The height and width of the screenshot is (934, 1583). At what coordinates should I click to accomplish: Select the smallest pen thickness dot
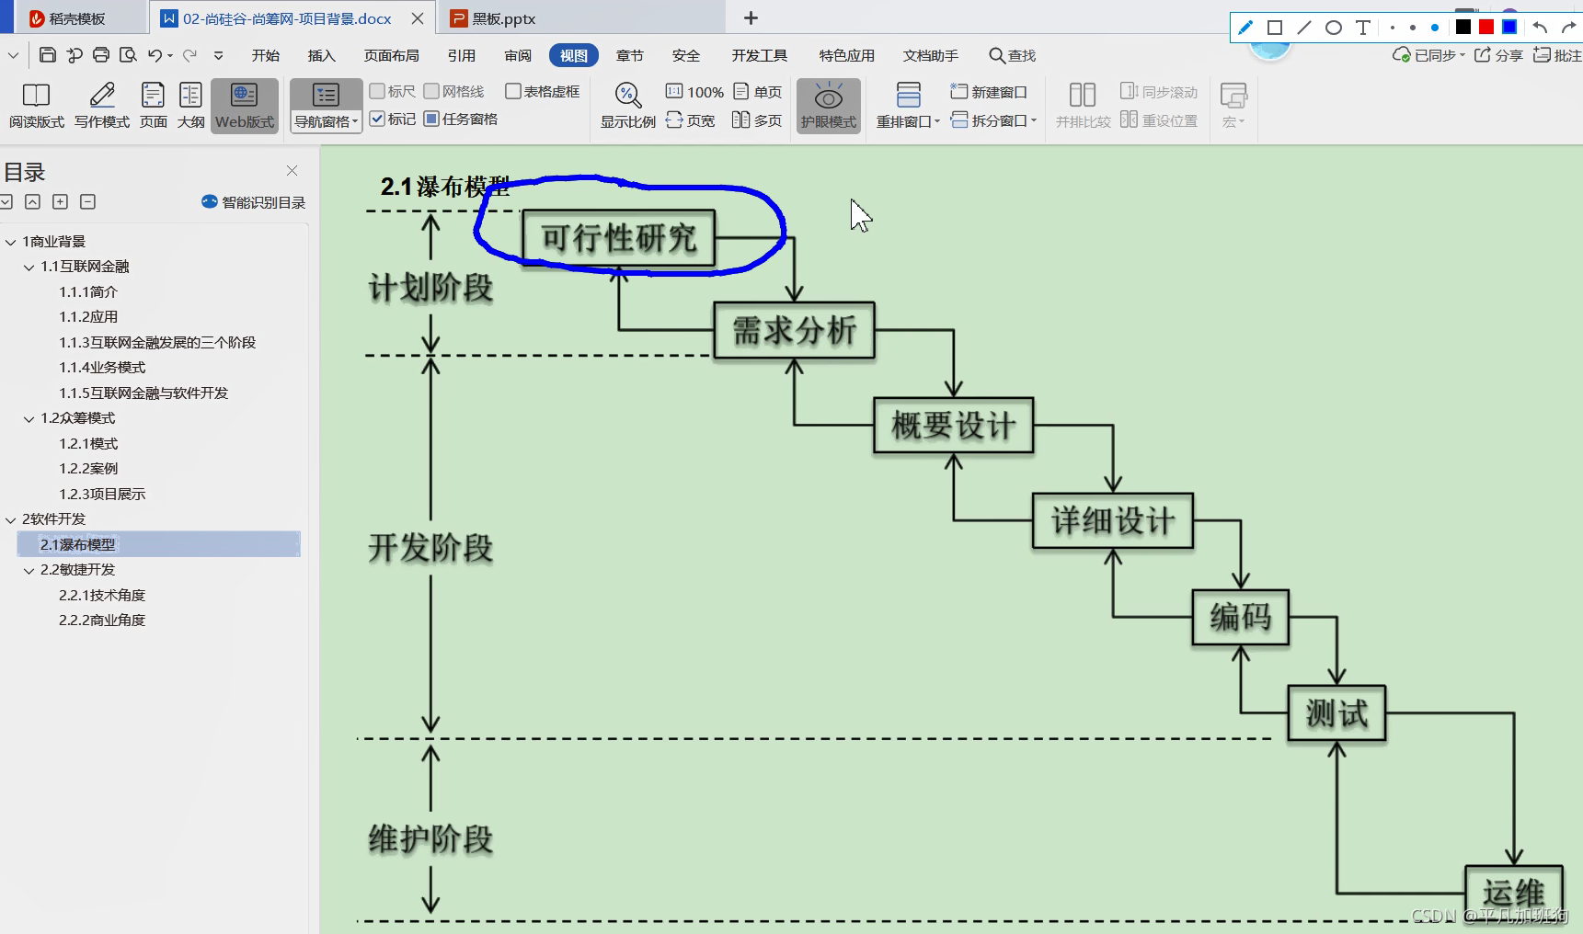coord(1393,28)
